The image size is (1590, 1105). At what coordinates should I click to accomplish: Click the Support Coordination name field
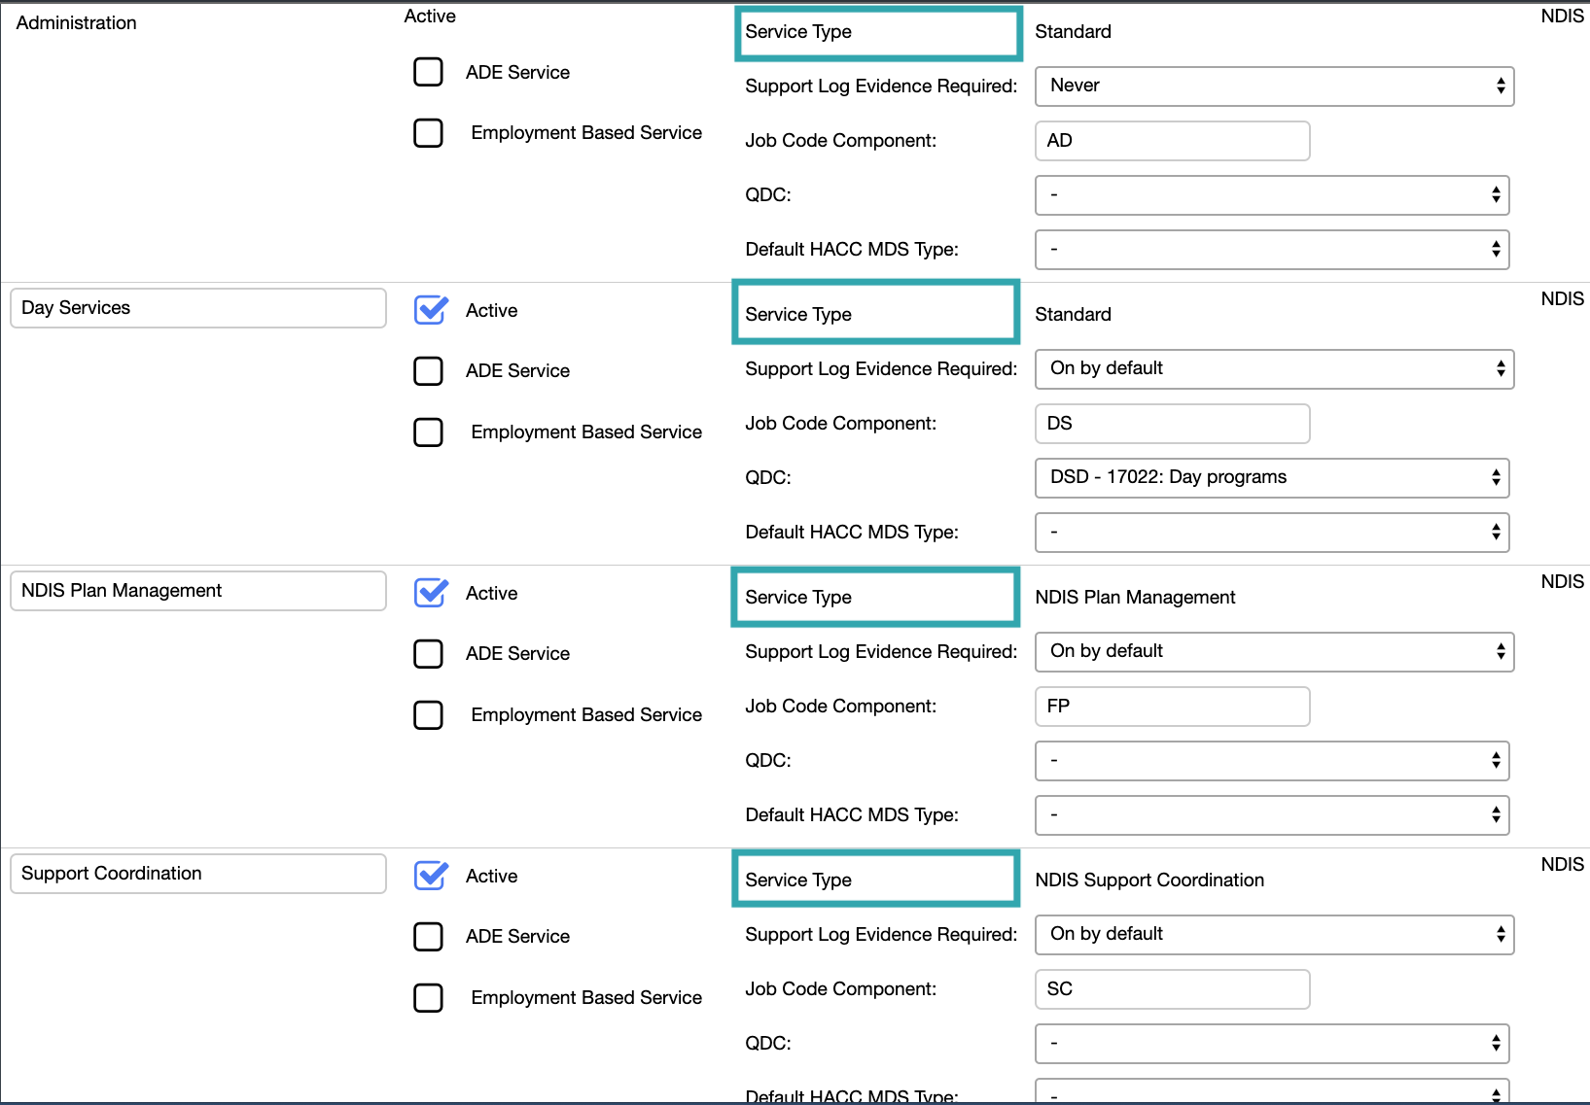coord(197,873)
